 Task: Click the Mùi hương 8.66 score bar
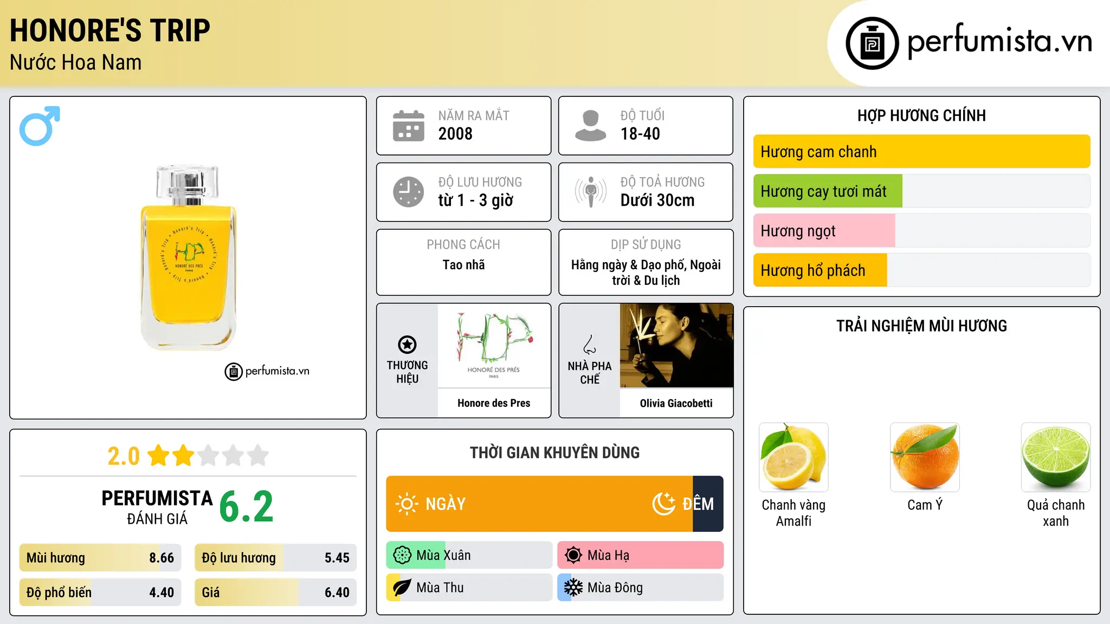[100, 558]
